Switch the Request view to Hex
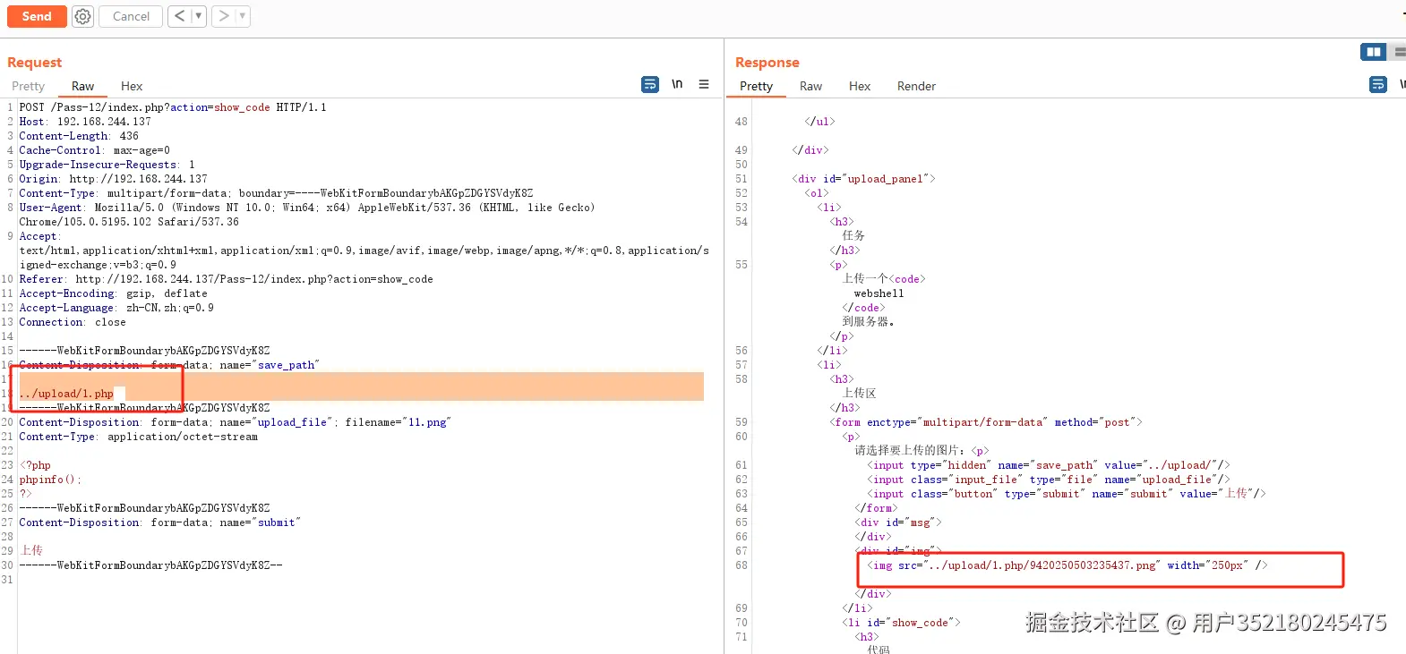 (x=132, y=86)
